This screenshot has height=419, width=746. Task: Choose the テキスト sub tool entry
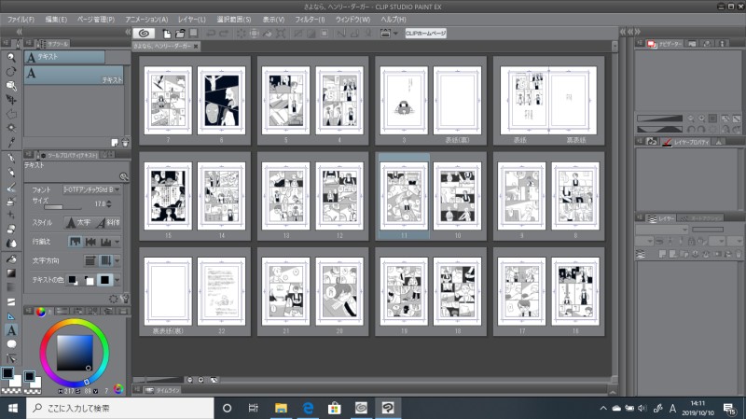74,76
